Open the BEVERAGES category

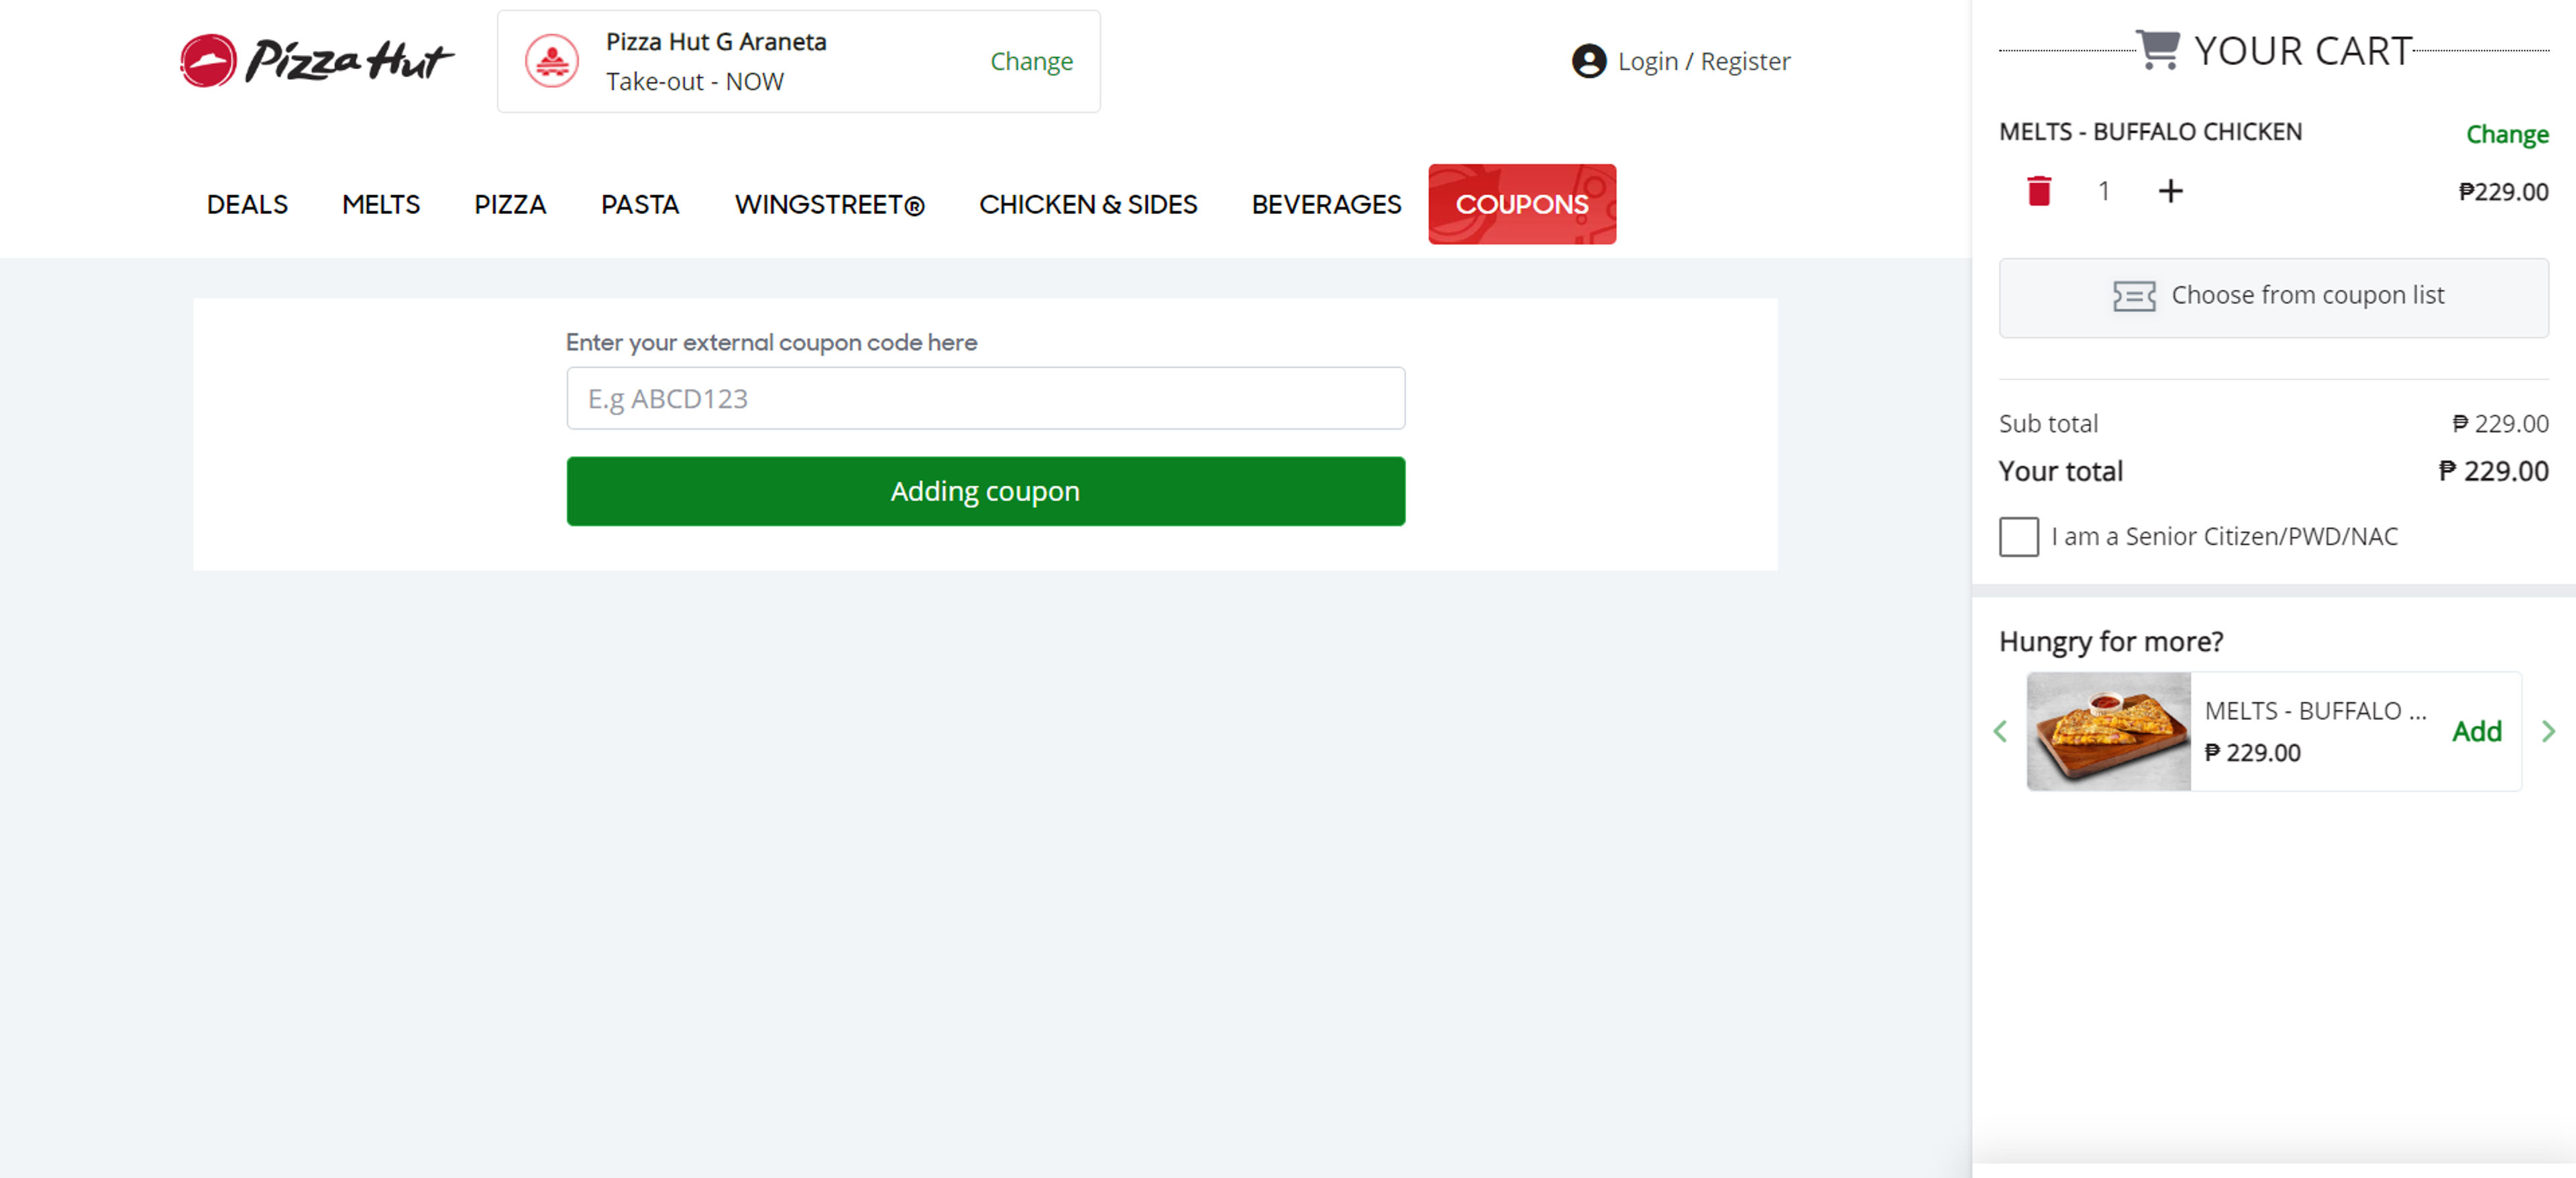click(x=1326, y=204)
